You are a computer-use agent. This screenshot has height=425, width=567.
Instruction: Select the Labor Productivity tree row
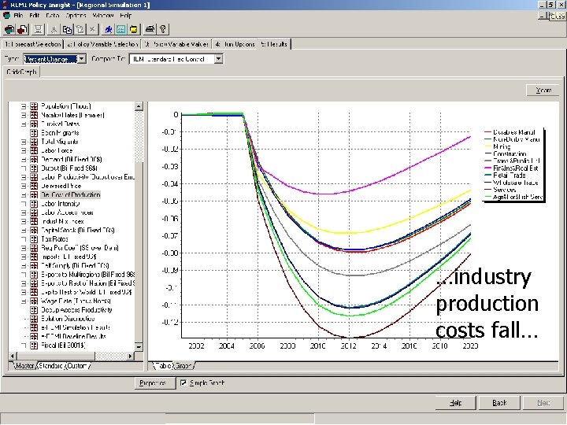(x=87, y=177)
